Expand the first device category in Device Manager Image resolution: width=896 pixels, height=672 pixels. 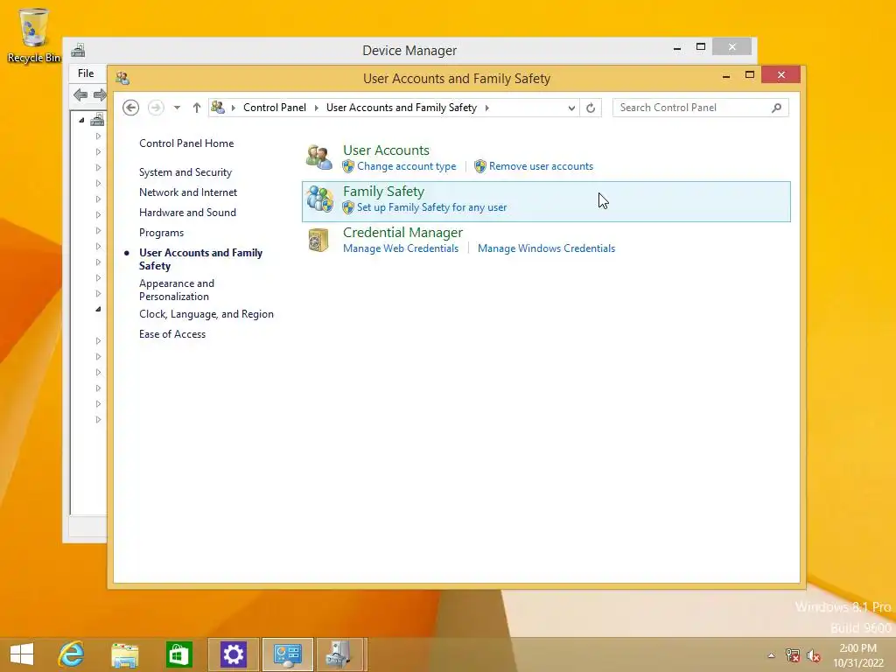(98, 136)
